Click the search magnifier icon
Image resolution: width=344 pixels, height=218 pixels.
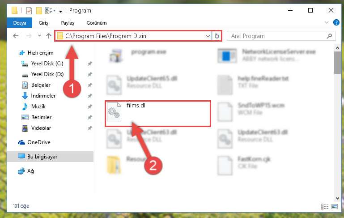[329, 36]
